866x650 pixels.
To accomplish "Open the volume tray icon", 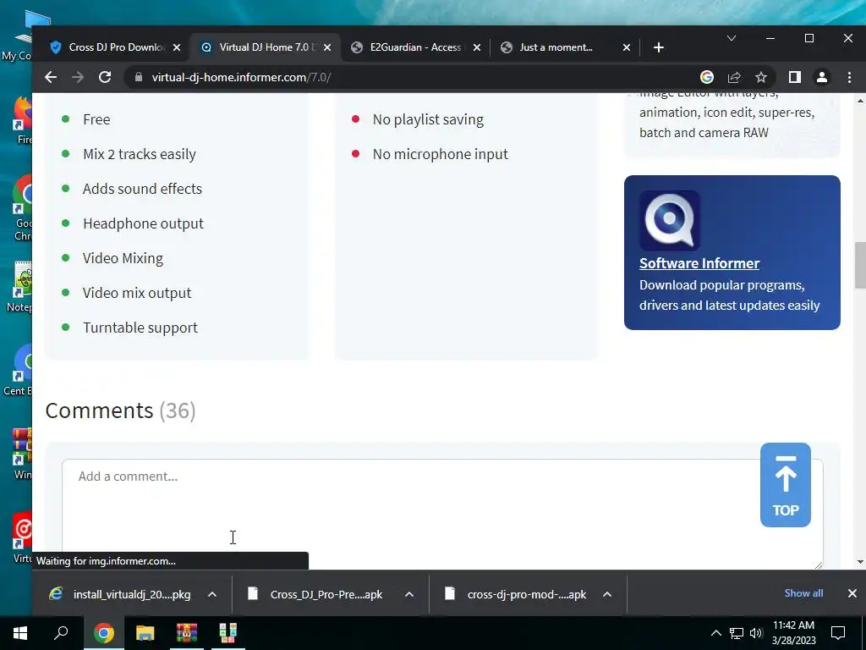I will pyautogui.click(x=756, y=633).
